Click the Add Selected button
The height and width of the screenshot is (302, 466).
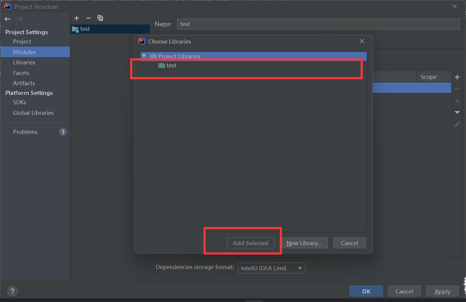[251, 243]
